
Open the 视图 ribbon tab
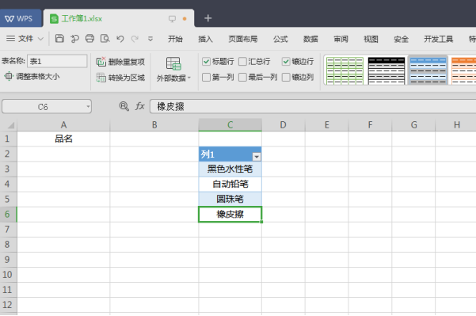pos(371,39)
